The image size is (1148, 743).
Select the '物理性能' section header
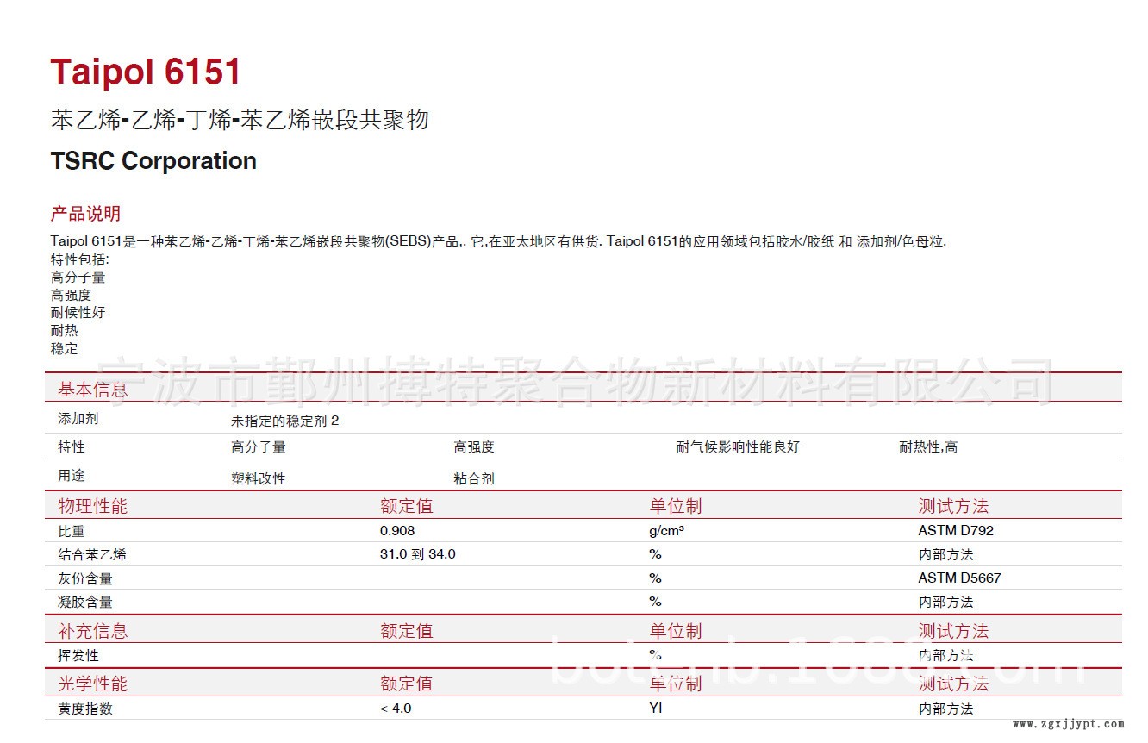pyautogui.click(x=92, y=506)
